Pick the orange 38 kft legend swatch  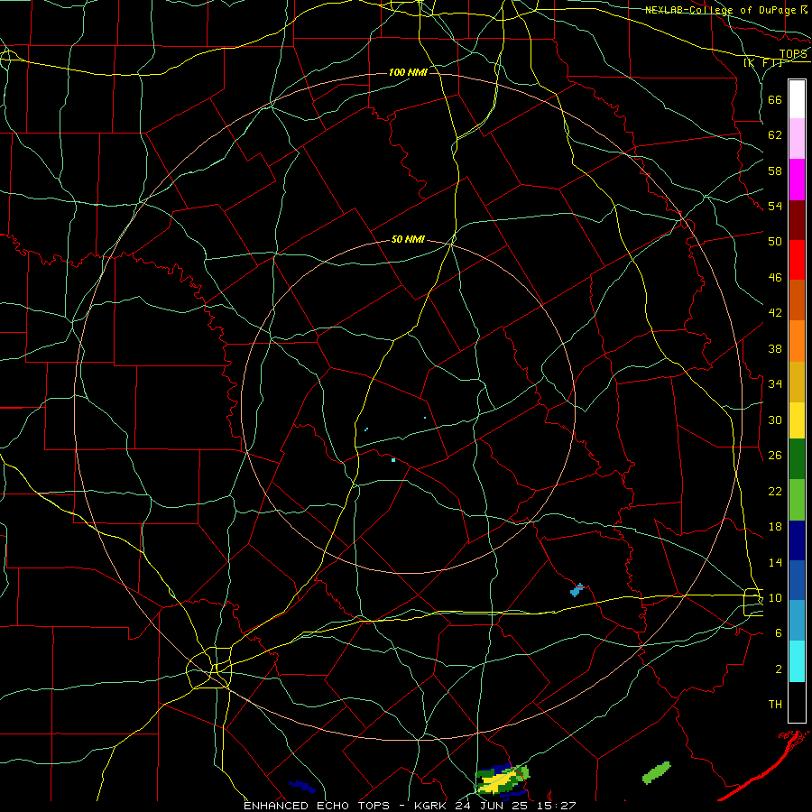click(797, 341)
